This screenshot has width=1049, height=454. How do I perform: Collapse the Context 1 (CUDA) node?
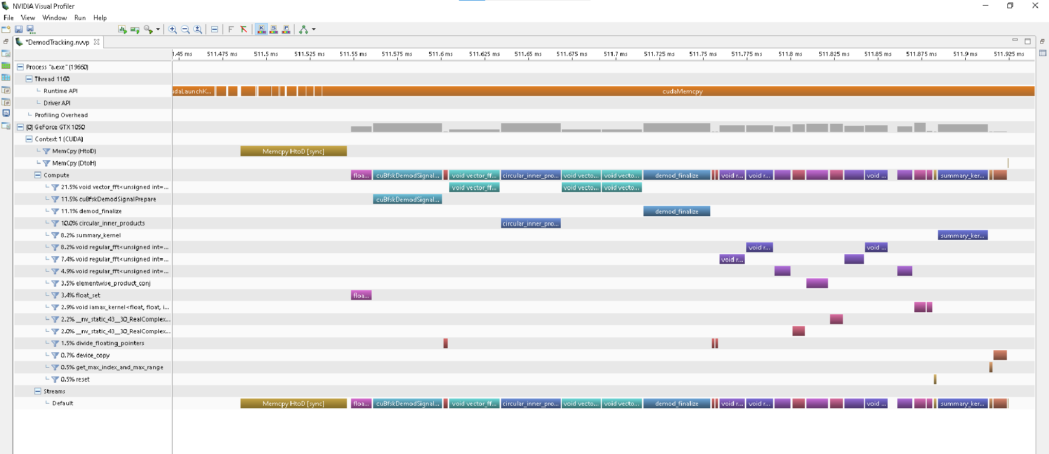[x=29, y=139]
